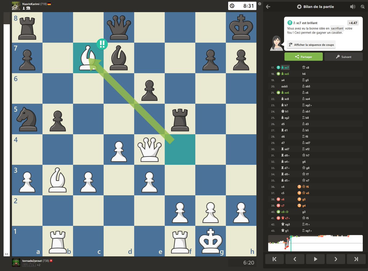Step back one move

pos(295,259)
